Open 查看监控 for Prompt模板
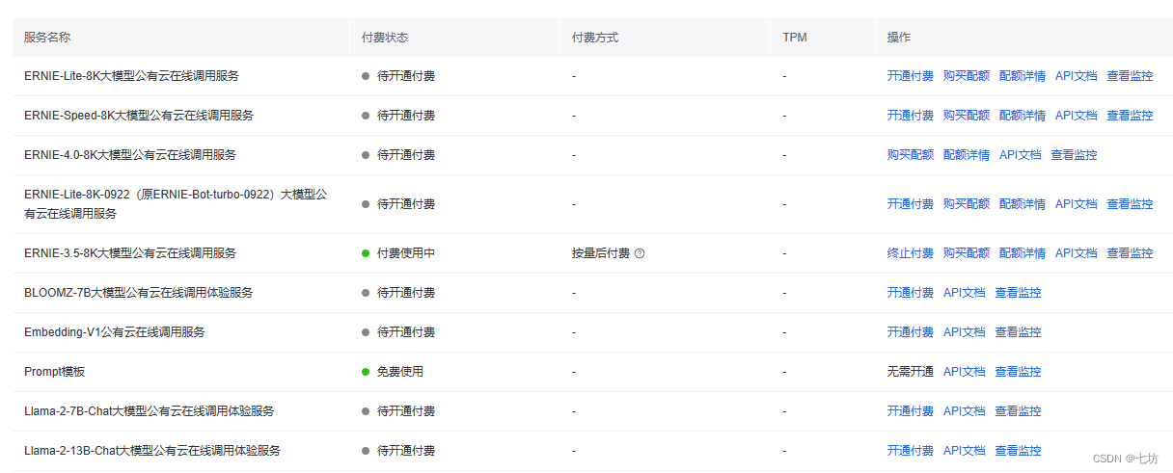Screen dimensions: 1173x473 tap(1018, 372)
